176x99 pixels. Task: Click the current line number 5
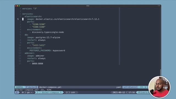(x=18, y=19)
